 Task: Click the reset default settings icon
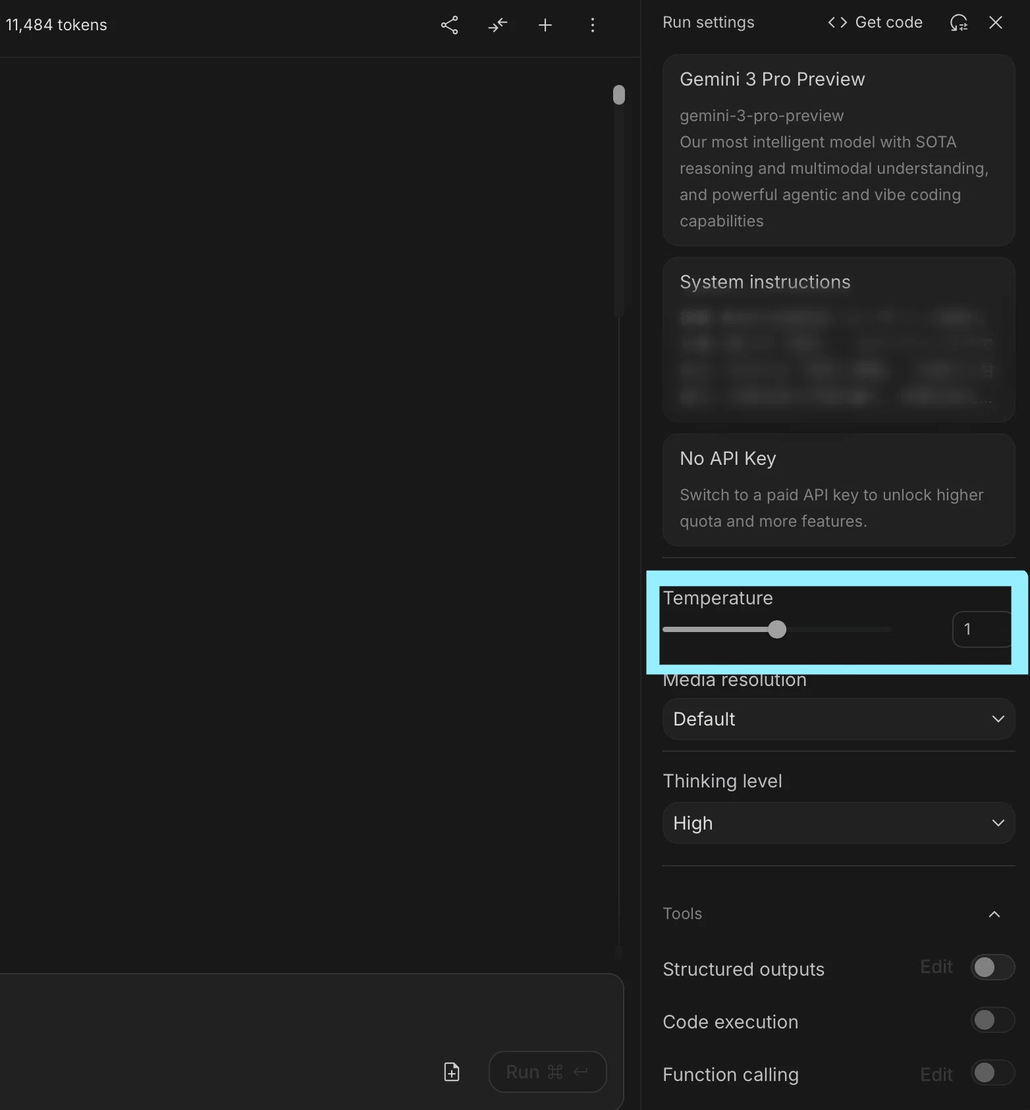[959, 22]
